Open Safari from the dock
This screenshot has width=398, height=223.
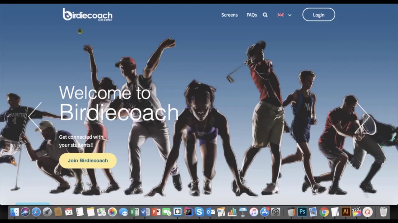click(36, 212)
